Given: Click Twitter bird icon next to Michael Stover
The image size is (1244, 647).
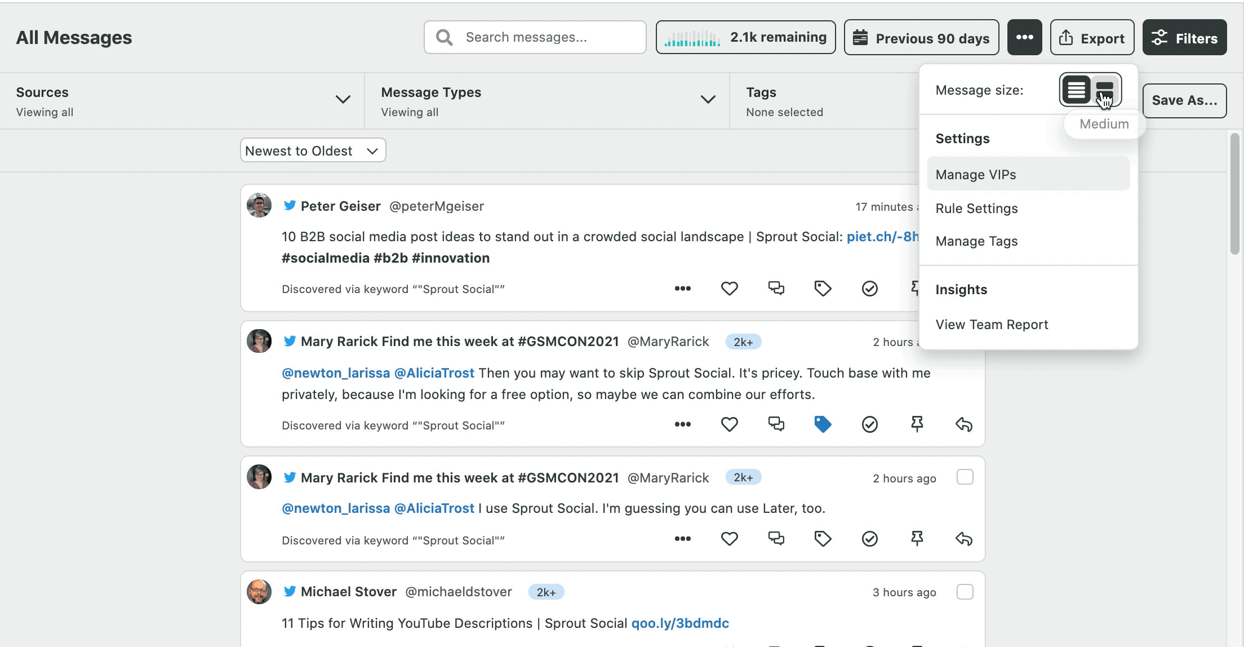Looking at the screenshot, I should point(290,591).
